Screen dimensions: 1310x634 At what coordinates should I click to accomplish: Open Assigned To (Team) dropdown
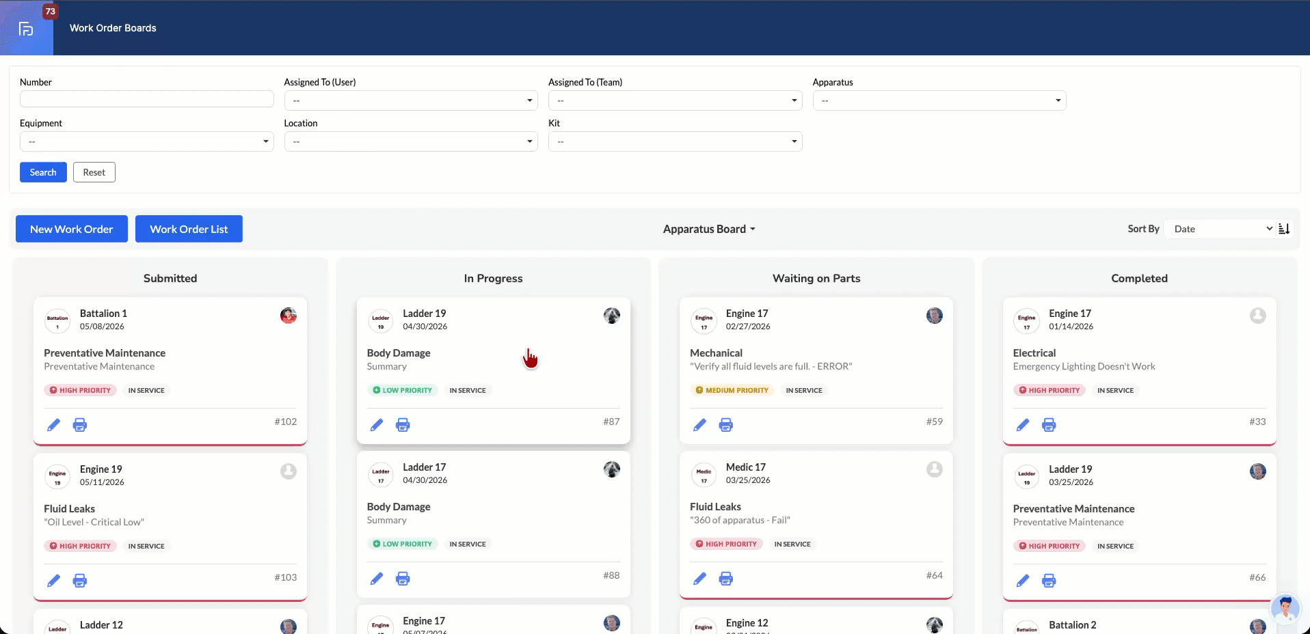(676, 100)
